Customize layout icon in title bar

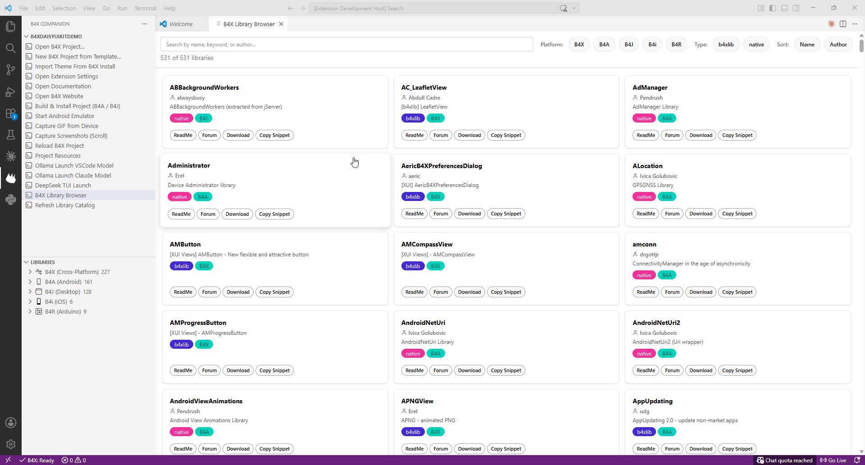click(761, 8)
